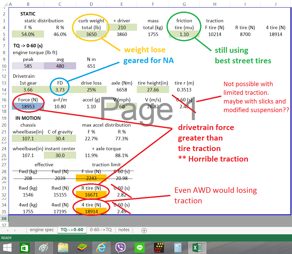Select the tire friction cell 1.10
The width and height of the screenshot is (292, 254).
click(184, 34)
